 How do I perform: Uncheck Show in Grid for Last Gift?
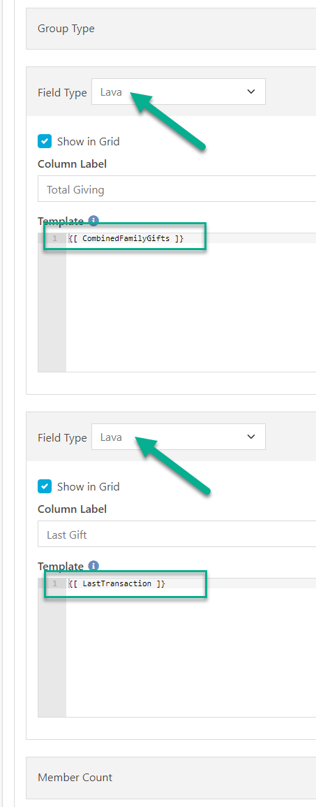pyautogui.click(x=45, y=486)
